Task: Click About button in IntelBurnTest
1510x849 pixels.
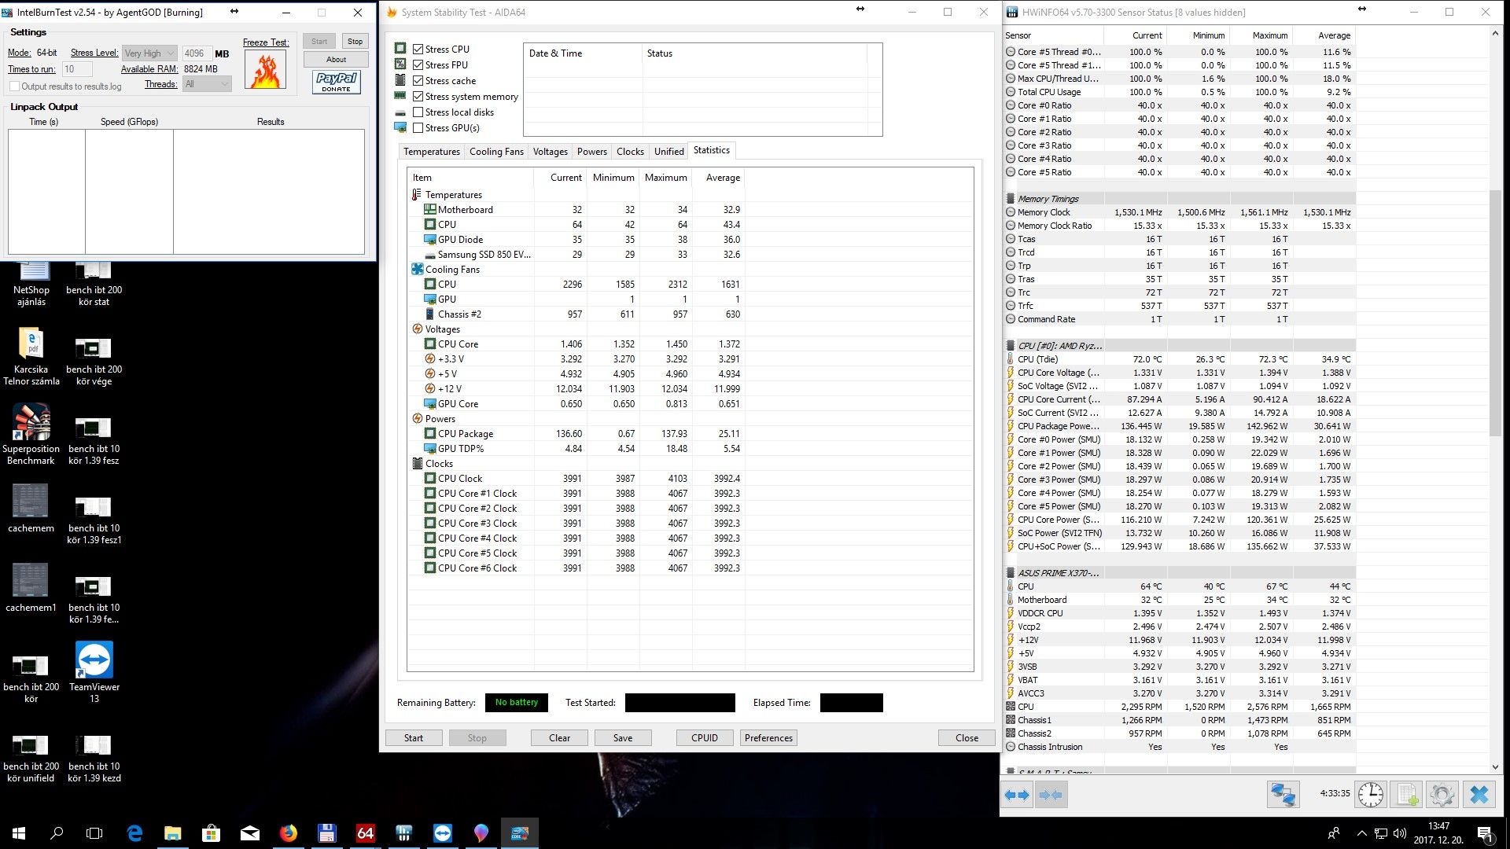Action: [x=336, y=60]
